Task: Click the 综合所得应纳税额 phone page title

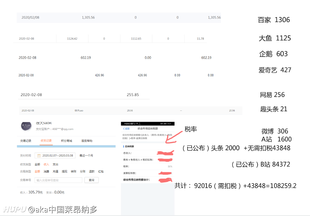Action: coord(148,129)
